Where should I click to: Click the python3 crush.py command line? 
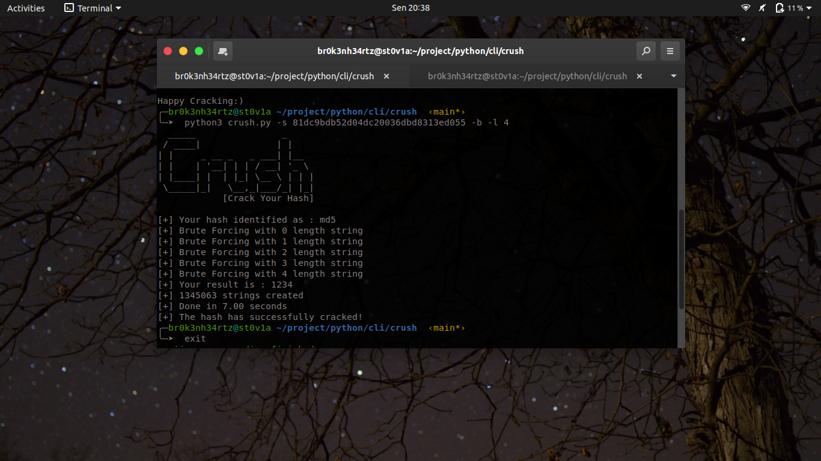click(x=346, y=122)
